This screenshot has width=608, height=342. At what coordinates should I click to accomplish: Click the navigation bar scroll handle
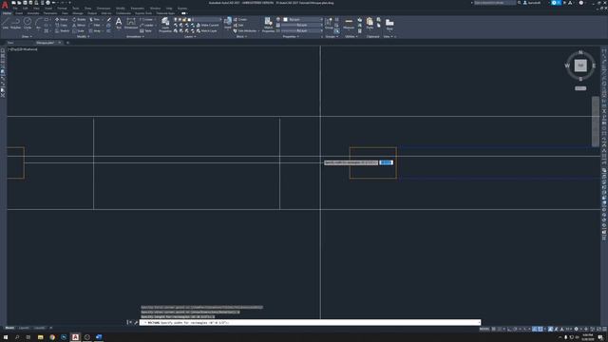[x=596, y=122]
